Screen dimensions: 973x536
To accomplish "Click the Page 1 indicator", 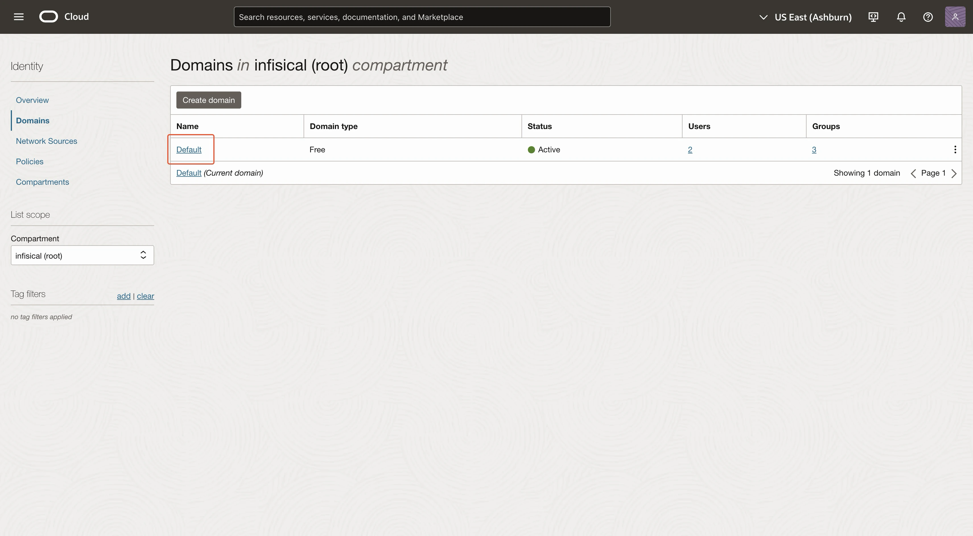I will [x=933, y=173].
